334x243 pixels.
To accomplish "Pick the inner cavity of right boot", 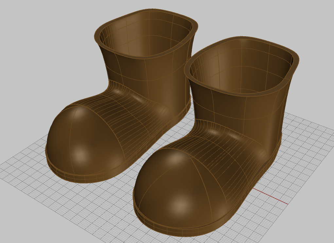I will click(x=242, y=69).
